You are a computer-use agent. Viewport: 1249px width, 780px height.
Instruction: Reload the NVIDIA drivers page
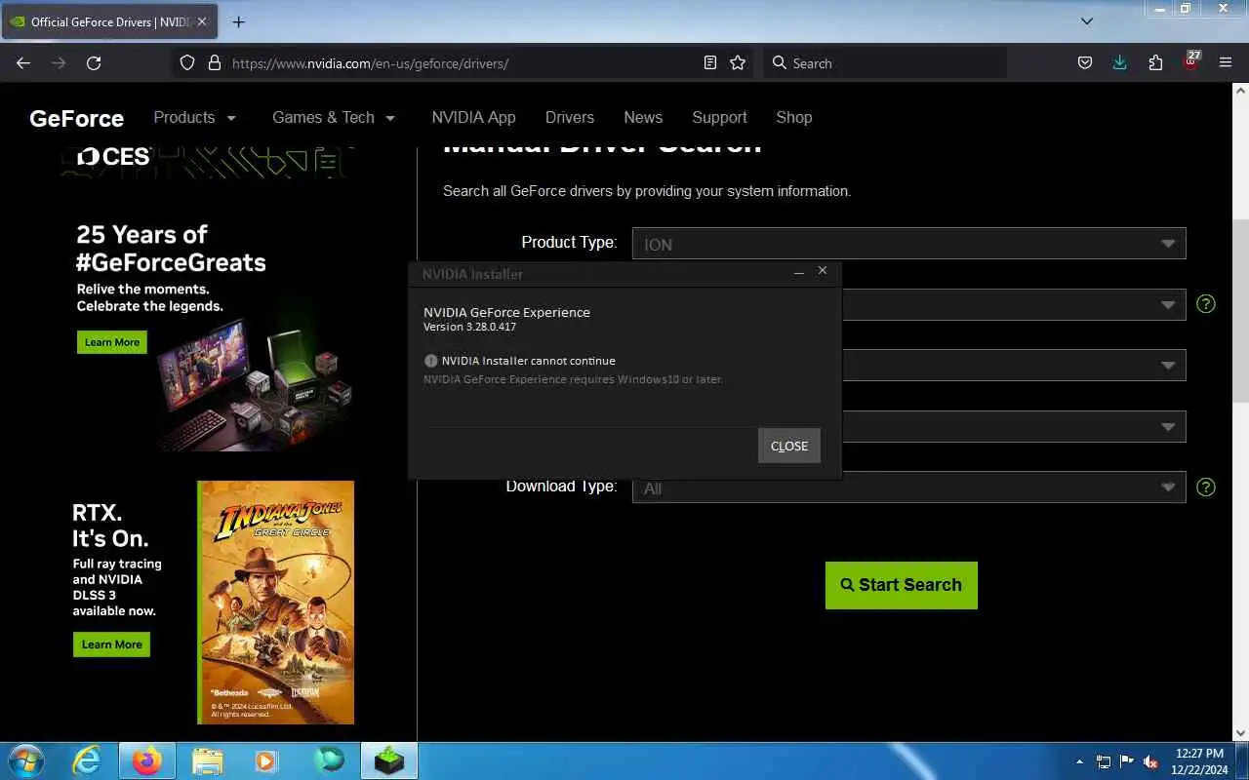(x=94, y=62)
